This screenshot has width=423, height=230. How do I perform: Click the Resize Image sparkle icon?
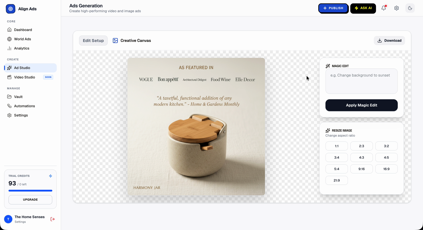coord(328,131)
